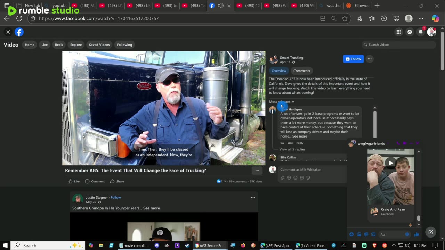Click the Explore video category button

[x=76, y=45]
